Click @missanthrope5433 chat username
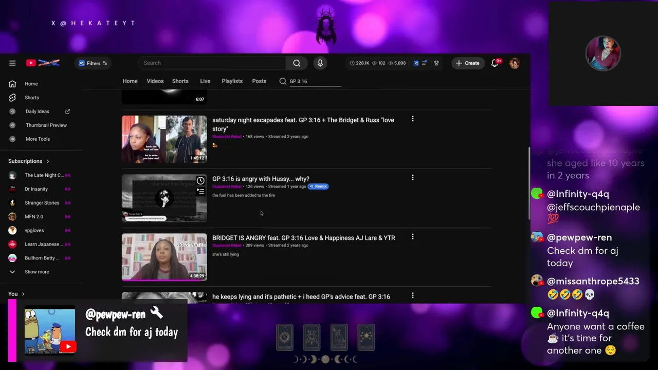Screen dimensions: 658x370 (x=593, y=281)
